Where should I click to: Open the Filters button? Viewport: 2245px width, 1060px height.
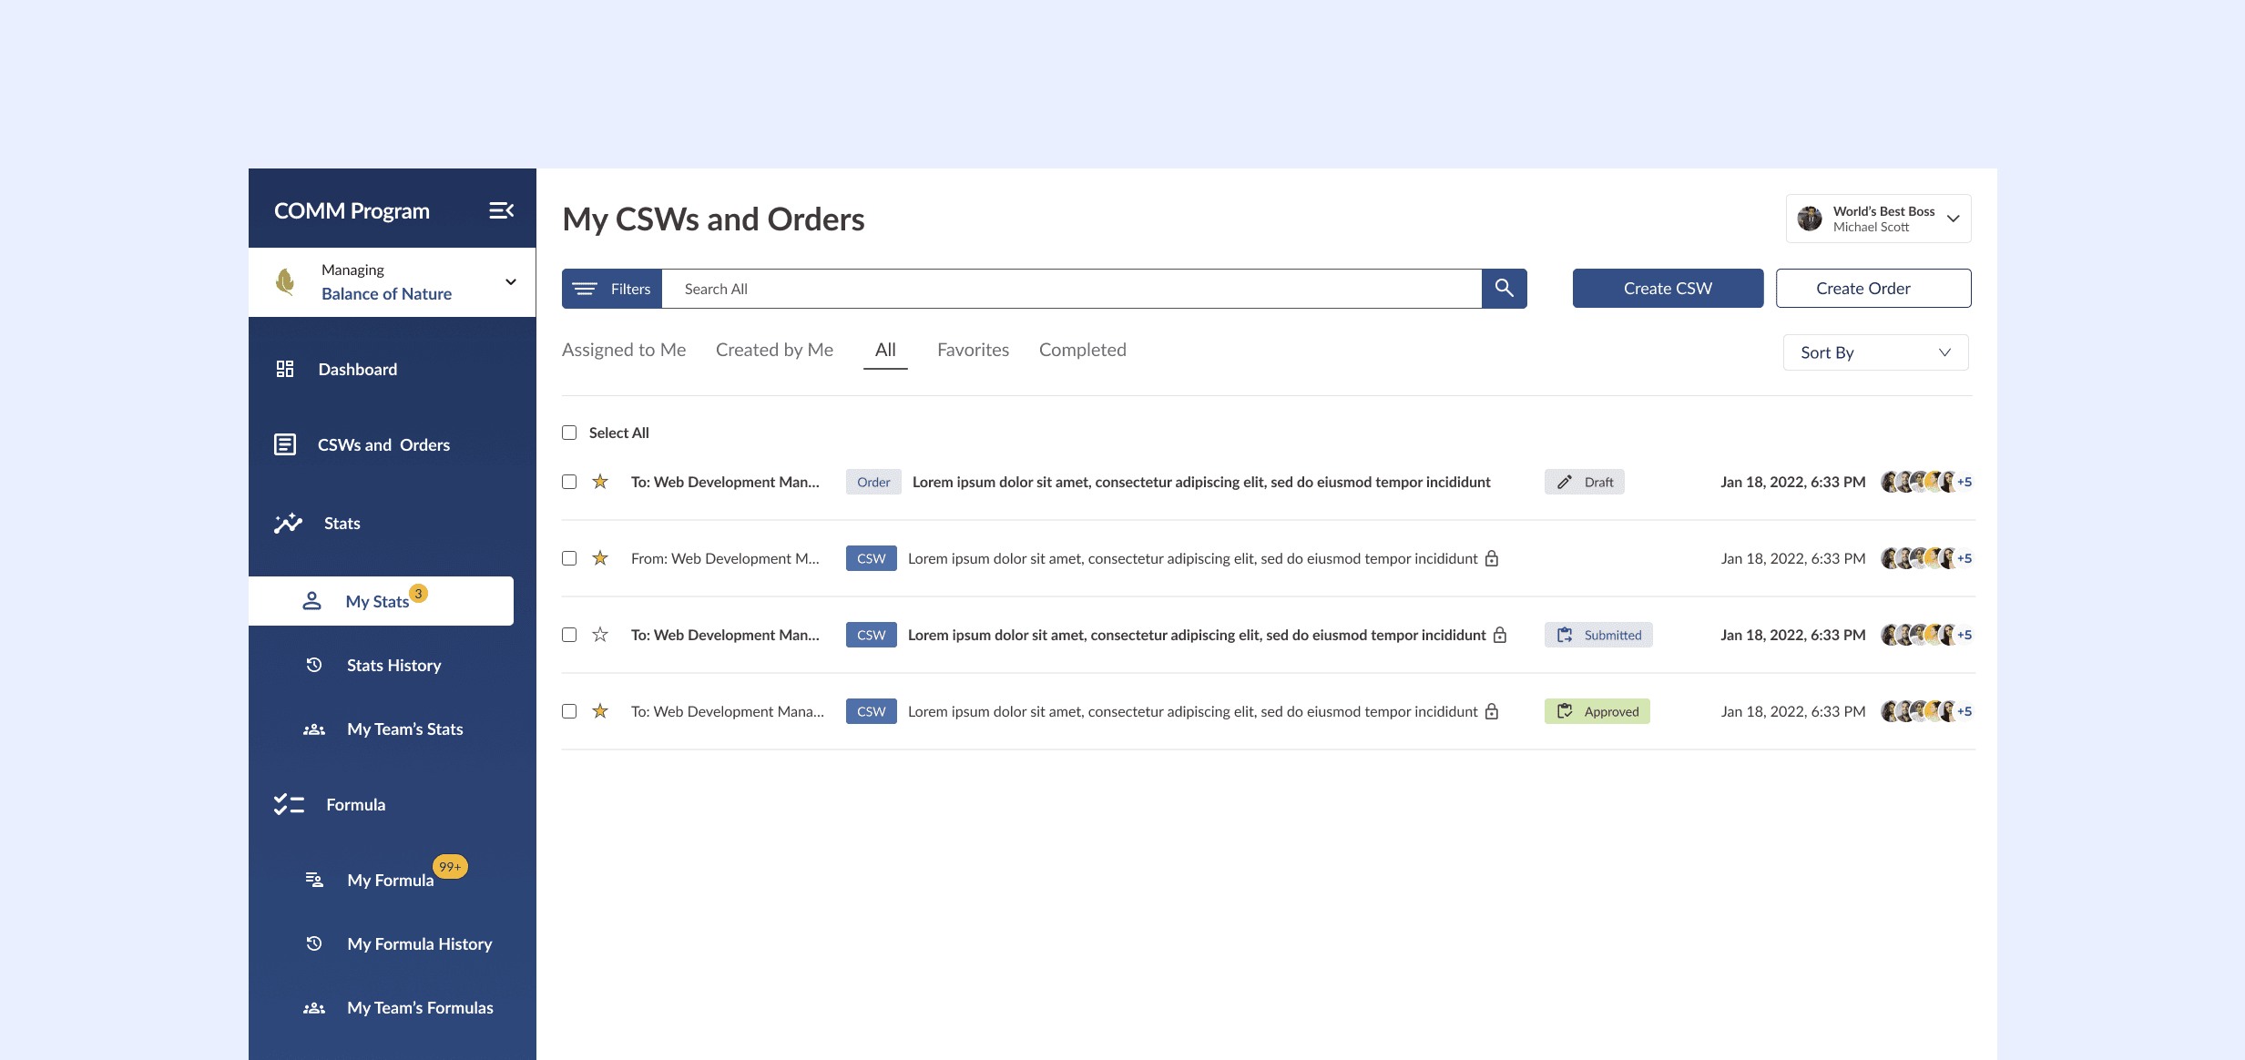pyautogui.click(x=612, y=289)
